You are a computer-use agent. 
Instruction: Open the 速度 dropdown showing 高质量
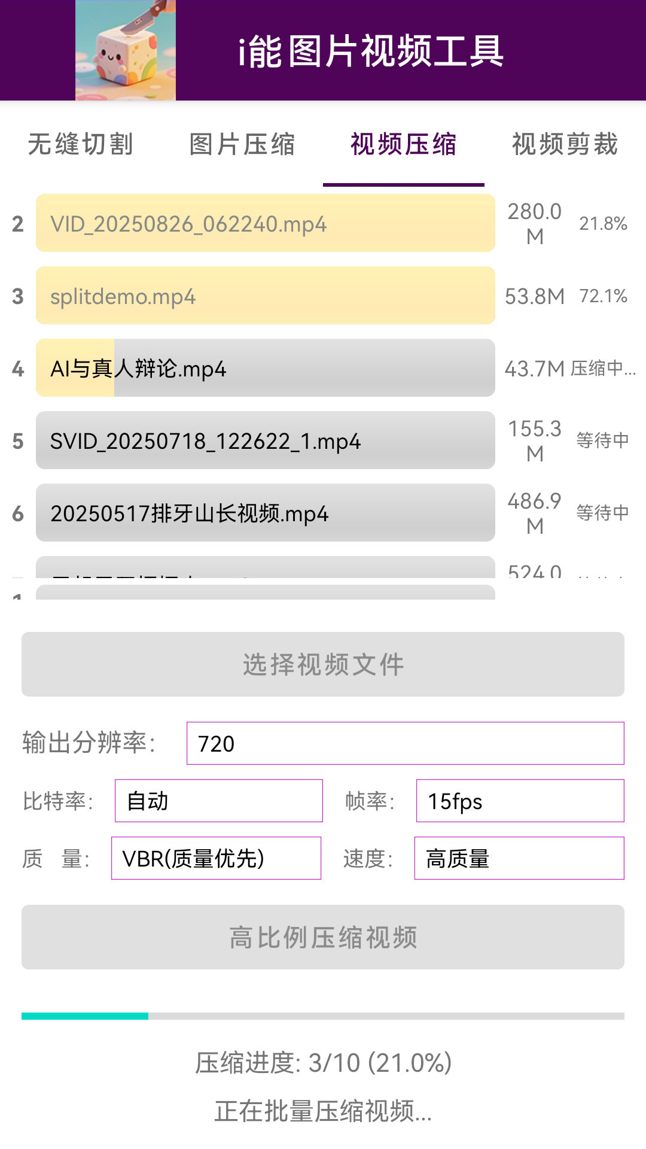(520, 858)
